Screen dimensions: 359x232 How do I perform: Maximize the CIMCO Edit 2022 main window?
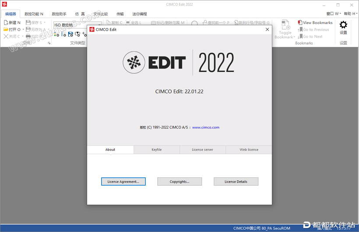[x=338, y=5]
